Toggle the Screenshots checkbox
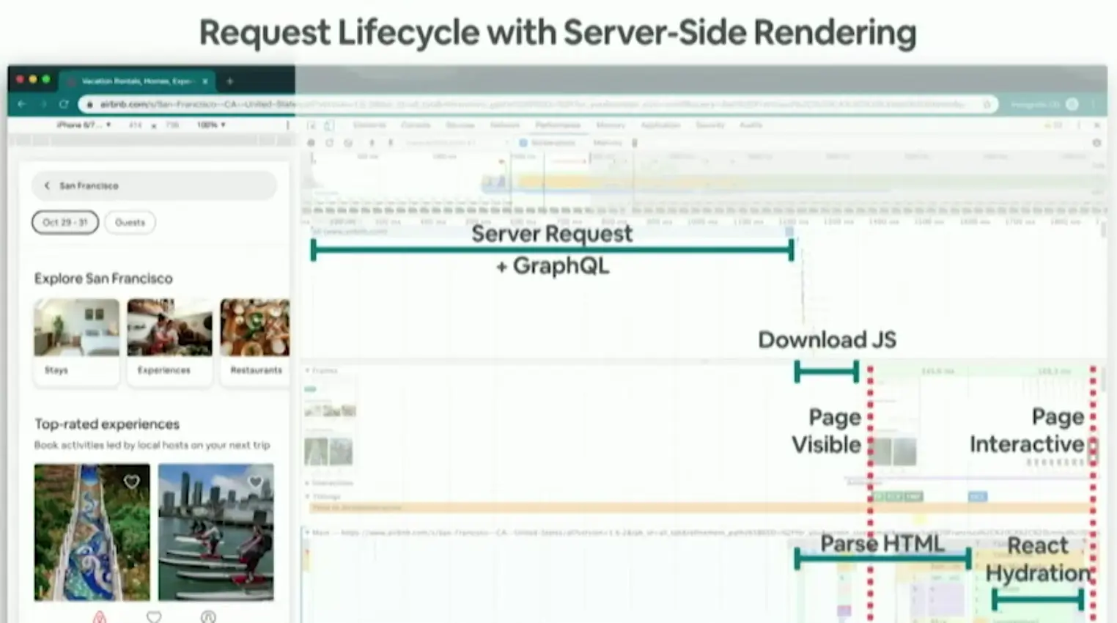1117x623 pixels. [523, 143]
